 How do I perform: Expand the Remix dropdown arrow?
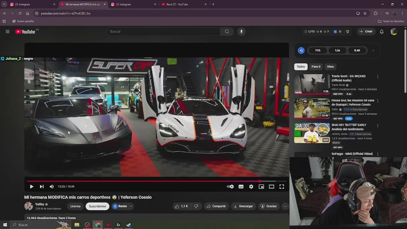131,206
